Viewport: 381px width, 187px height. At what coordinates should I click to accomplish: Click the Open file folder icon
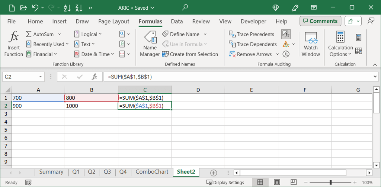[x=23, y=8]
